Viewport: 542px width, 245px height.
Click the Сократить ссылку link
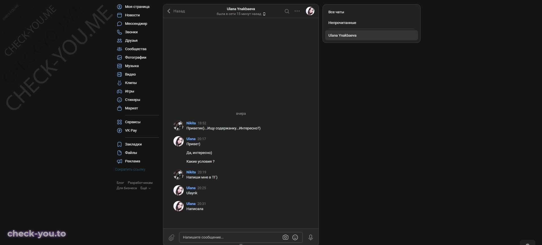(130, 169)
